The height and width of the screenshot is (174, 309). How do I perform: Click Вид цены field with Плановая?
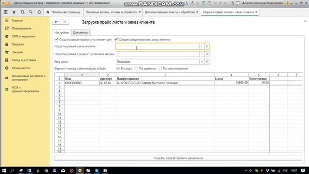[x=158, y=62]
